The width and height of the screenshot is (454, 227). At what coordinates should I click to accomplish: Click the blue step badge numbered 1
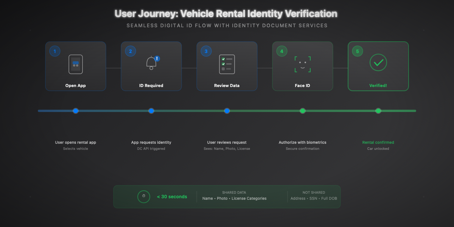coord(54,51)
